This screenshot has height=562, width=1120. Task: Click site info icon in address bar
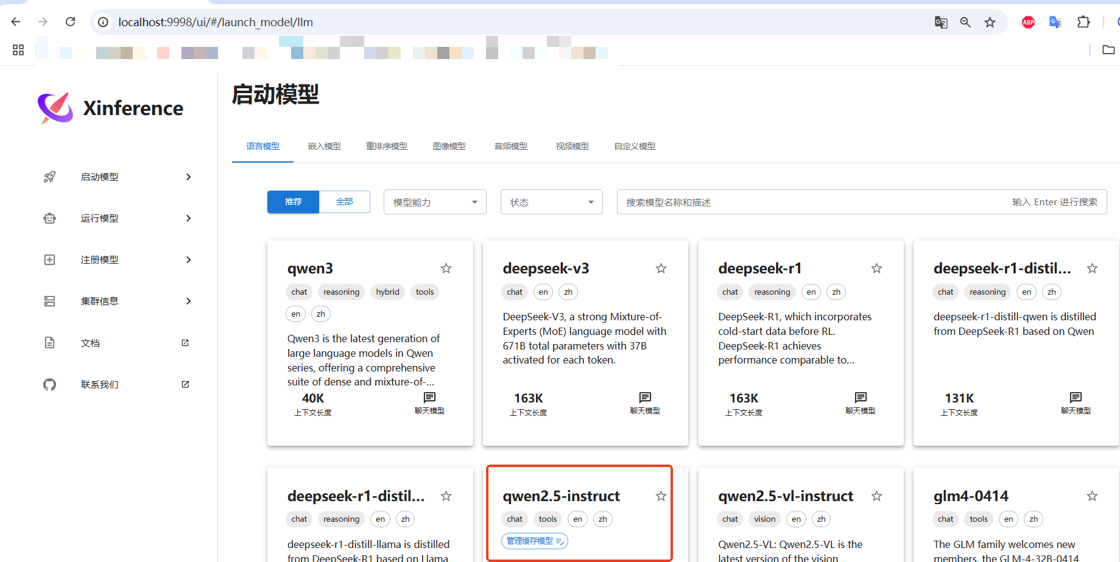point(104,22)
